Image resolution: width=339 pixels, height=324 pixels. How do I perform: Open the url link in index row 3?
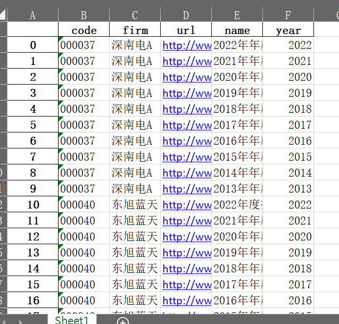pos(187,94)
